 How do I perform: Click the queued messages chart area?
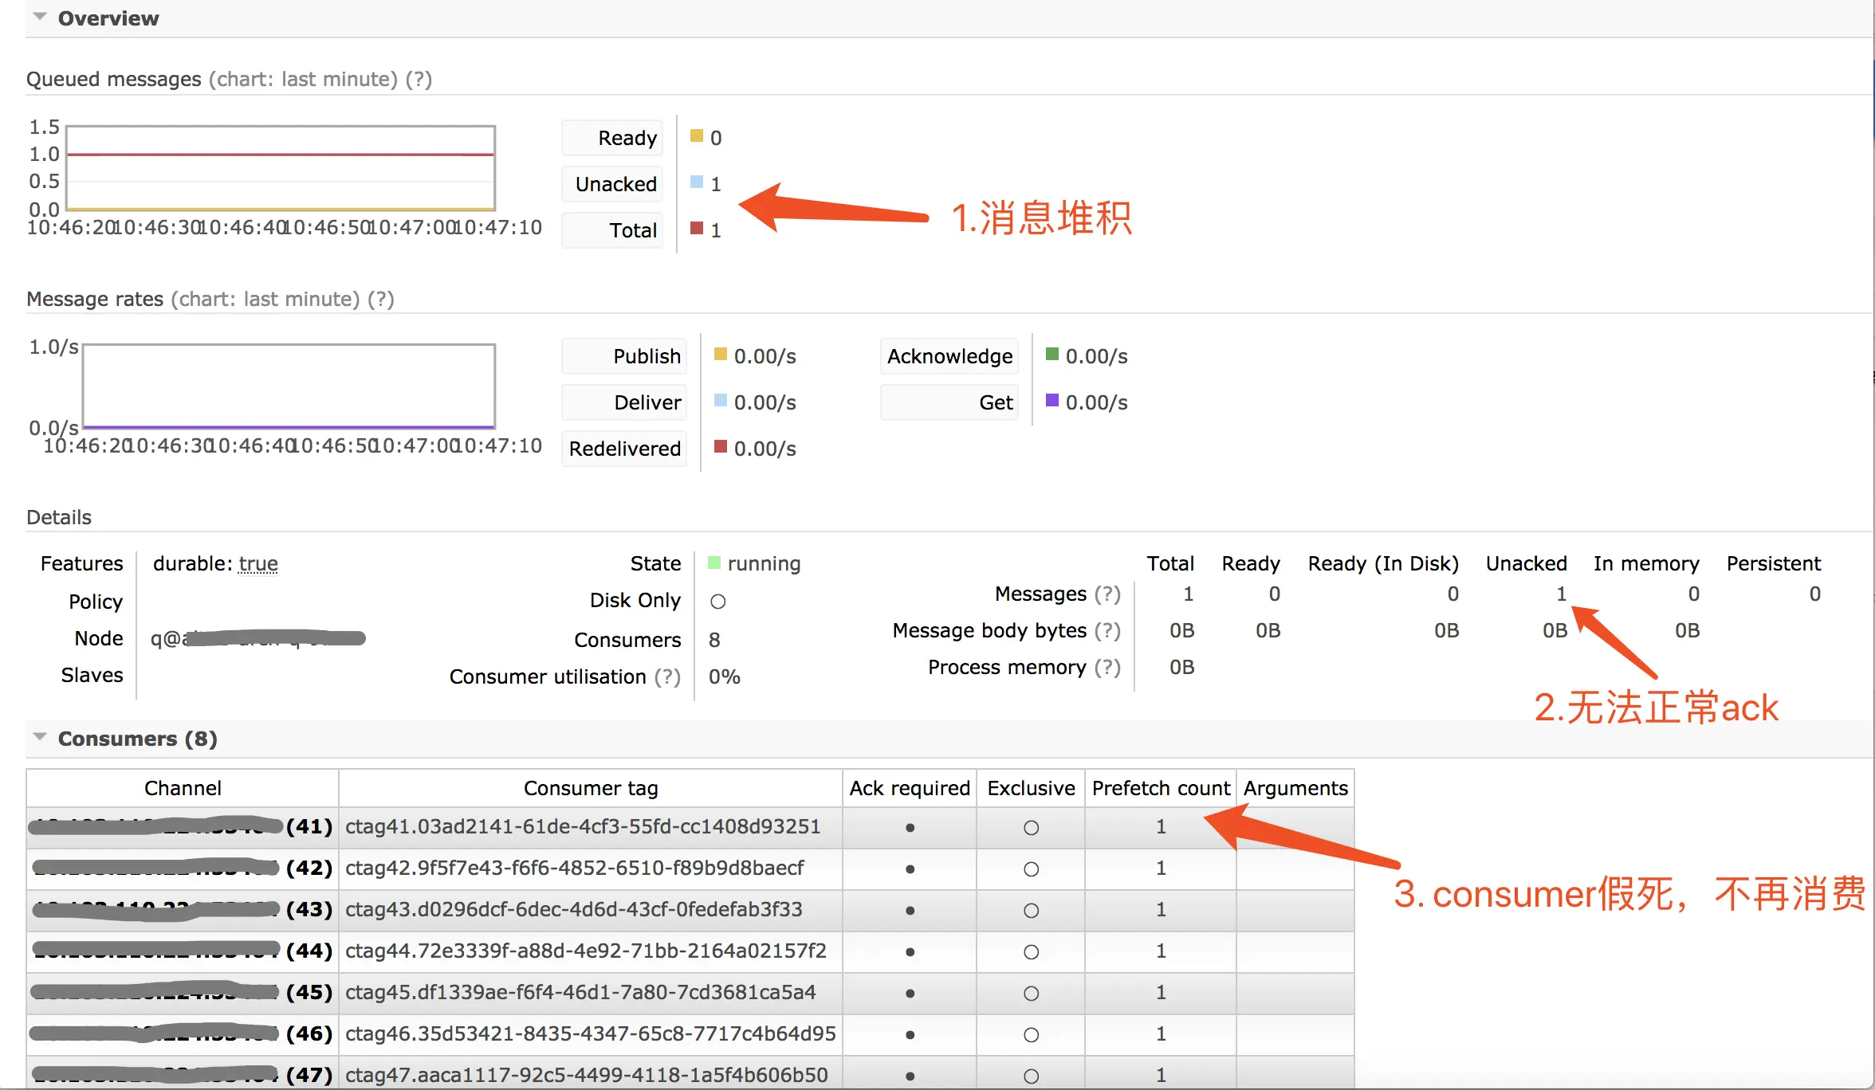(281, 168)
